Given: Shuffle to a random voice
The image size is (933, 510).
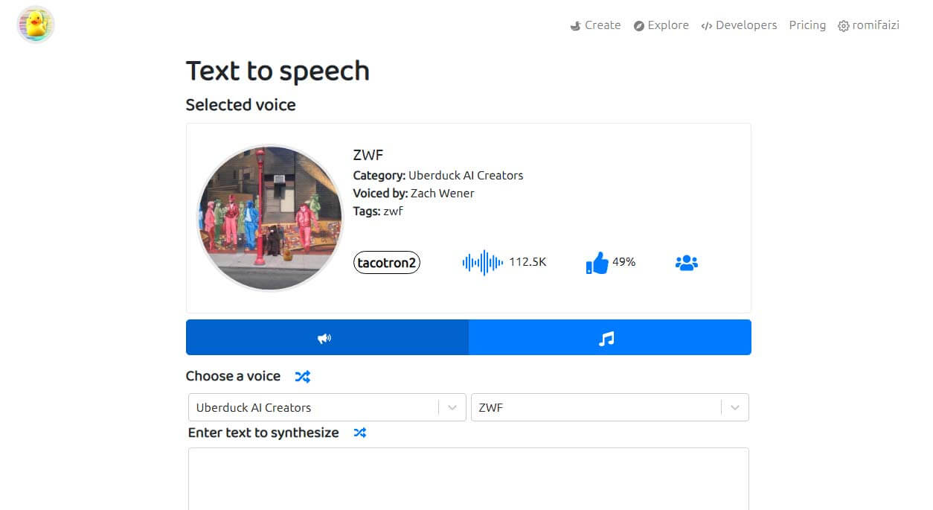Looking at the screenshot, I should (302, 377).
